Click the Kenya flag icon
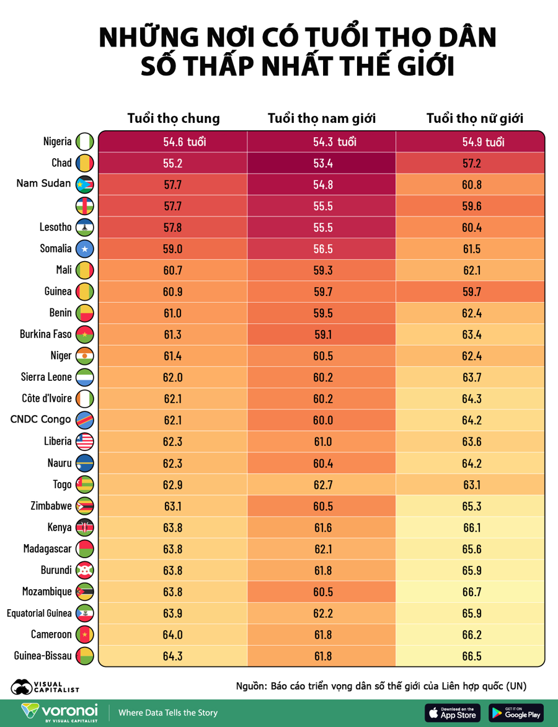The width and height of the screenshot is (558, 727). tap(85, 528)
